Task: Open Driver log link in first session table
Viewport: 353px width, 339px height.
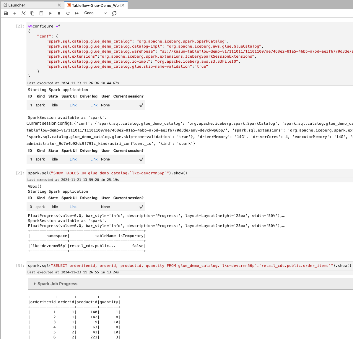Action: [94, 105]
